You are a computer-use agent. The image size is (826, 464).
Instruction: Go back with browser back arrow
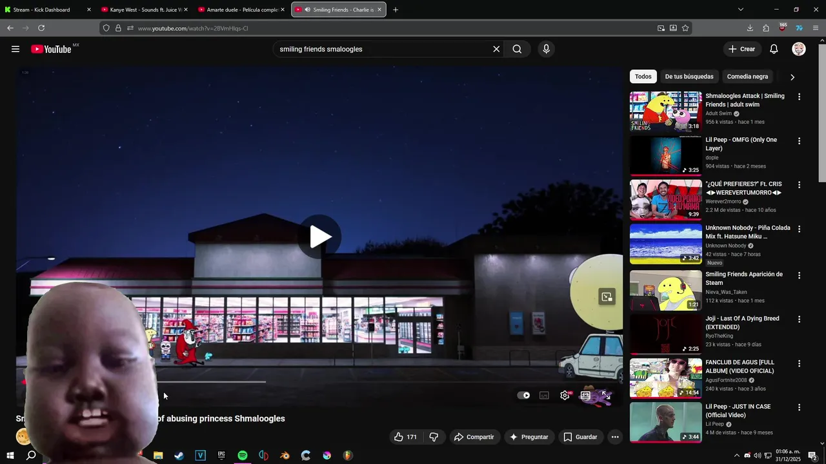pyautogui.click(x=10, y=28)
